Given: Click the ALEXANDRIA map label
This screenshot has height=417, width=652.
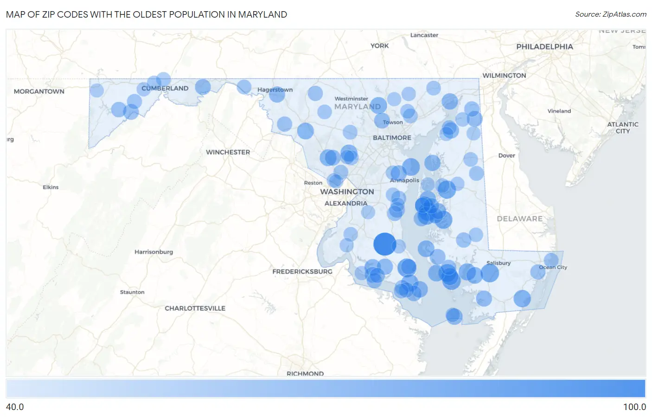Looking at the screenshot, I should tap(346, 203).
